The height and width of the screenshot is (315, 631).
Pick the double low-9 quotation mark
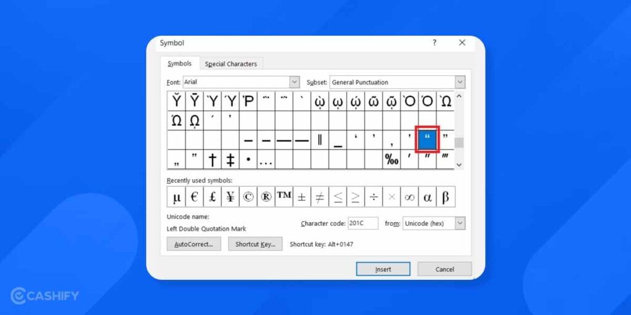(176, 159)
